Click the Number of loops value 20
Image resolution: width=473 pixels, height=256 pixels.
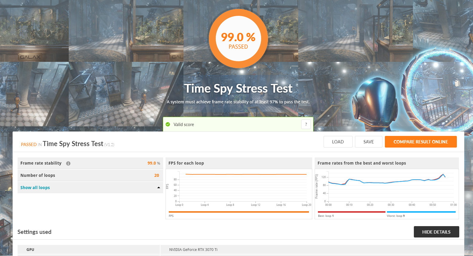pos(157,175)
